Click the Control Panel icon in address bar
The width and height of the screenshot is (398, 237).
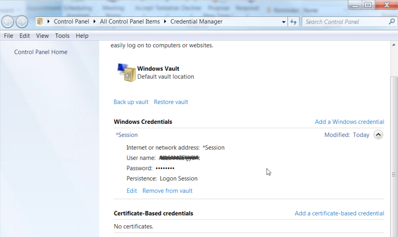pos(40,22)
